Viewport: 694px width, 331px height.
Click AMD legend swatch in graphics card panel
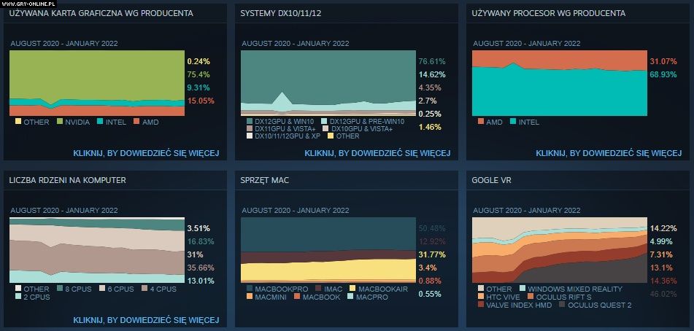tap(136, 122)
